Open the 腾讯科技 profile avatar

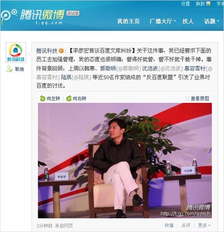click(16, 53)
